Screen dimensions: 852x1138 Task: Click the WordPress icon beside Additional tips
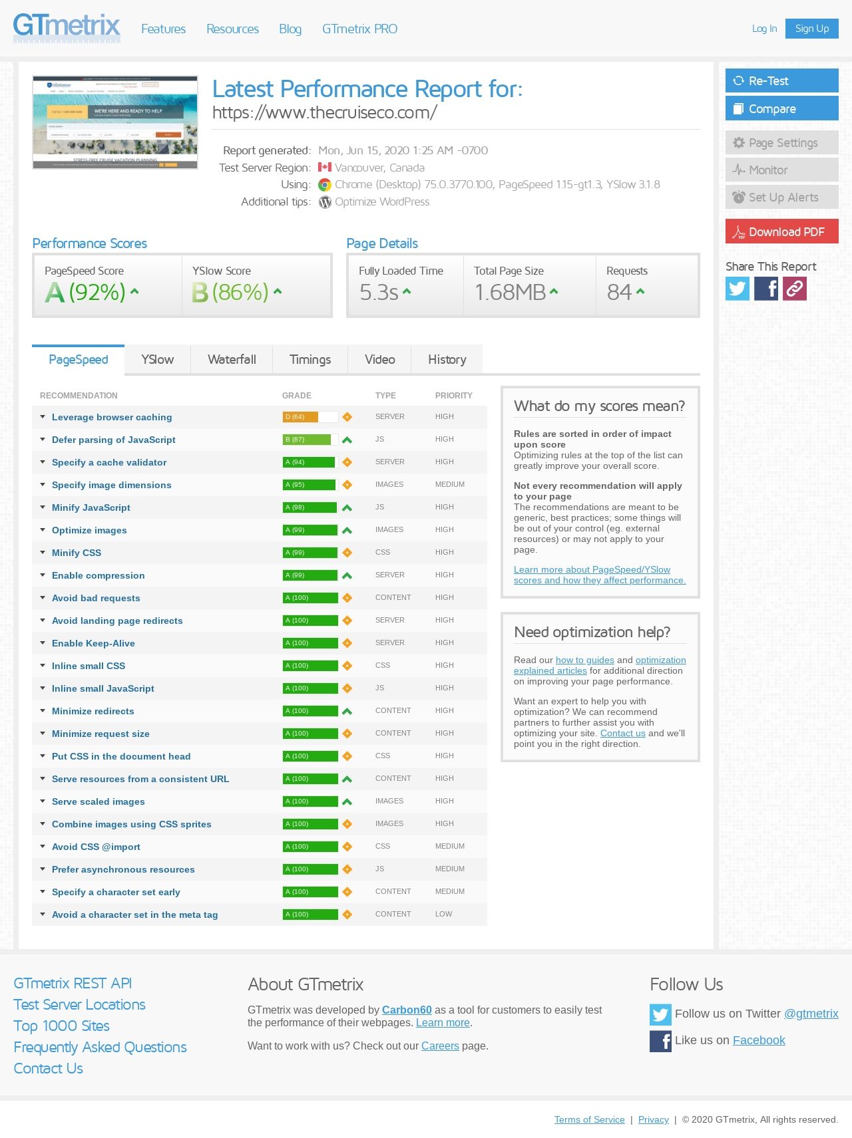coord(325,202)
